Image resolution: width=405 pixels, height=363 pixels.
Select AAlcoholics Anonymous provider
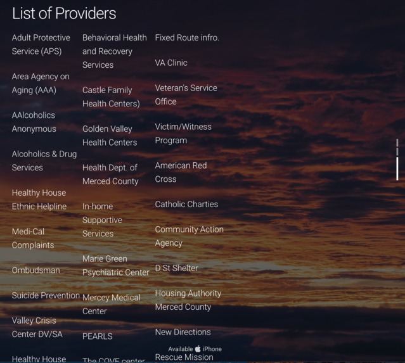tap(34, 122)
